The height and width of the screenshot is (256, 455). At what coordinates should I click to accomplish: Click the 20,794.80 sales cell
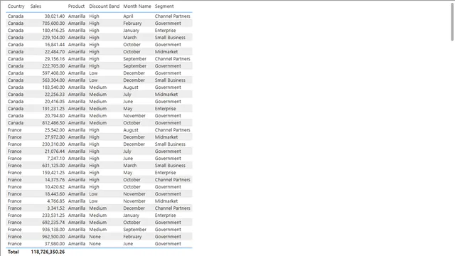(55, 116)
